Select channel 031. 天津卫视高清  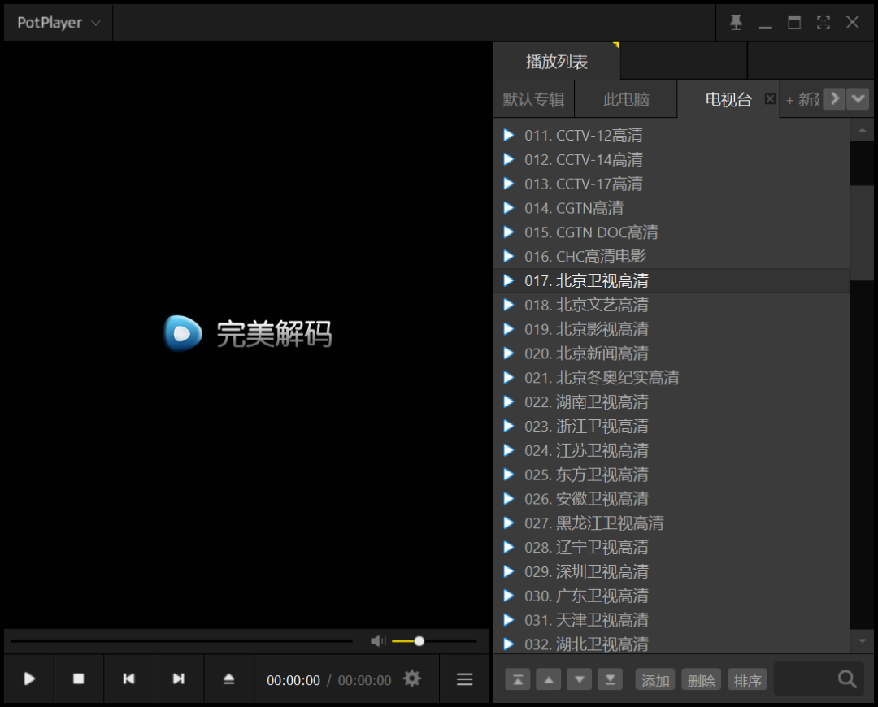pos(672,620)
